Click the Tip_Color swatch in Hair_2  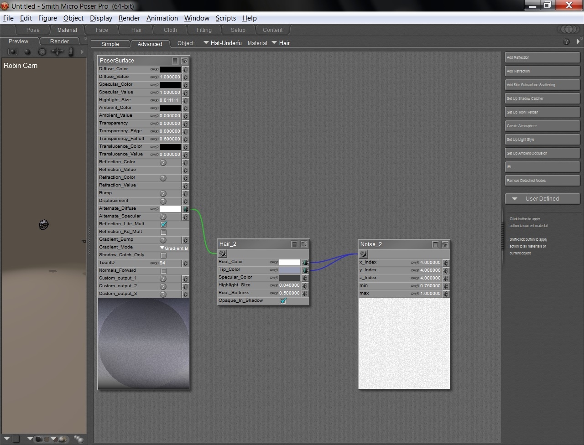point(289,270)
